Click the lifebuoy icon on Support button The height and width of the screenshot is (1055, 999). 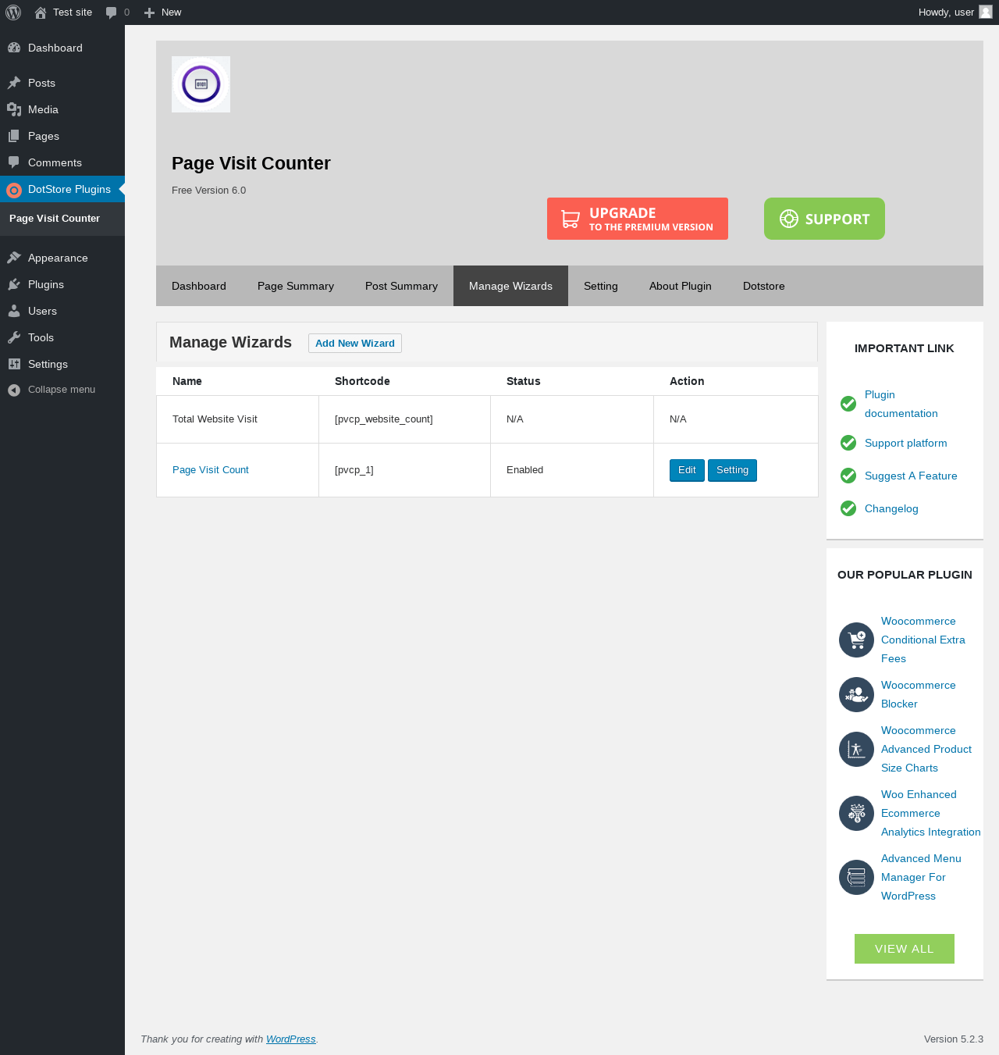[789, 219]
